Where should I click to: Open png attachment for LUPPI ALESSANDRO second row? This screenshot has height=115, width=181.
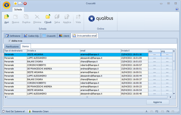coord(167,76)
